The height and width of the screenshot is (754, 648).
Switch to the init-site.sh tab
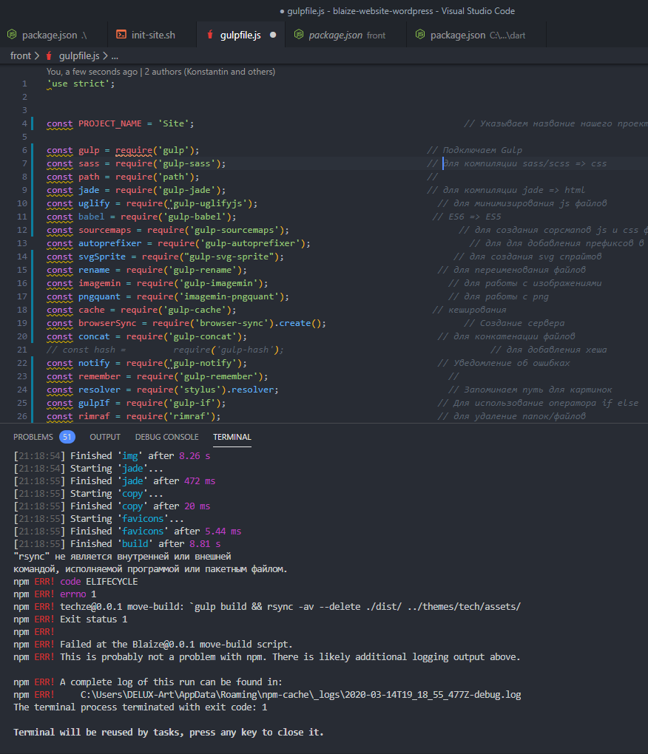152,35
